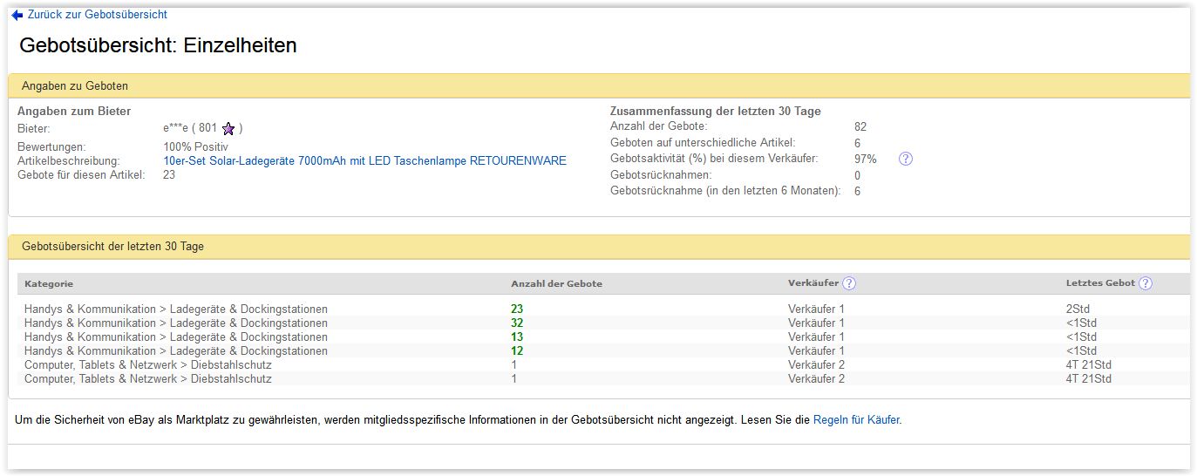Click the blue back arrow icon
This screenshot has height=476, width=1197.
17,15
